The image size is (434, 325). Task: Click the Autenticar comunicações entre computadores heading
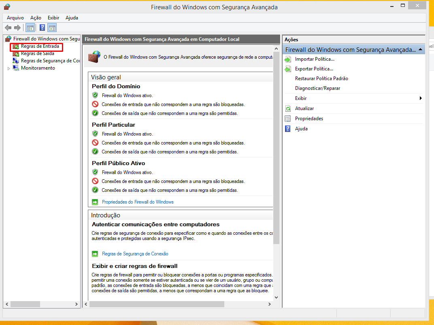tap(155, 224)
